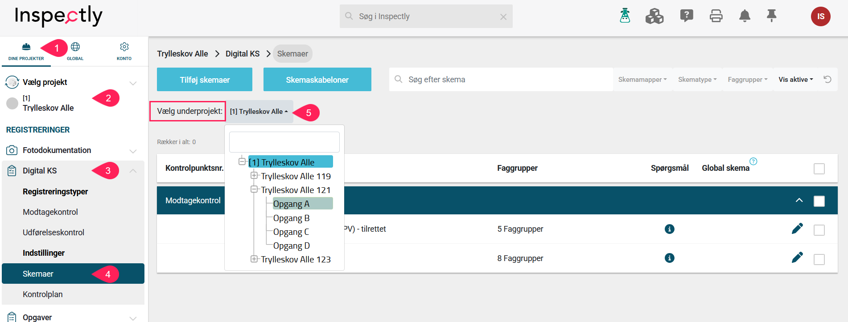Image resolution: width=848 pixels, height=322 pixels.
Task: Open Modtagekontrol in the sidebar
Action: (50, 212)
